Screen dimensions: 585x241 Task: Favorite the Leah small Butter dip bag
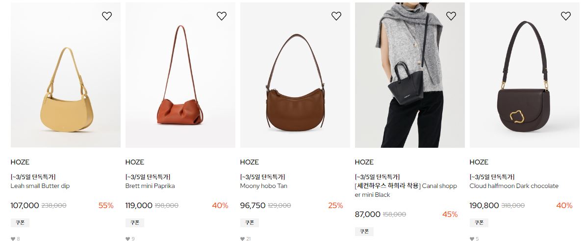click(107, 16)
